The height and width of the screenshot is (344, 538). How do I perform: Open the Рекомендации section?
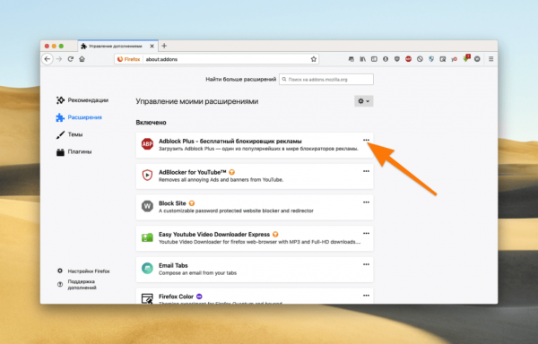tap(82, 100)
